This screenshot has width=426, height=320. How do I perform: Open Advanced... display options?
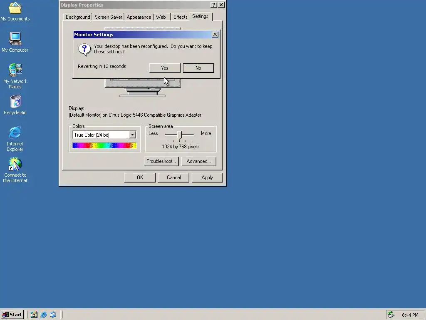(x=198, y=161)
